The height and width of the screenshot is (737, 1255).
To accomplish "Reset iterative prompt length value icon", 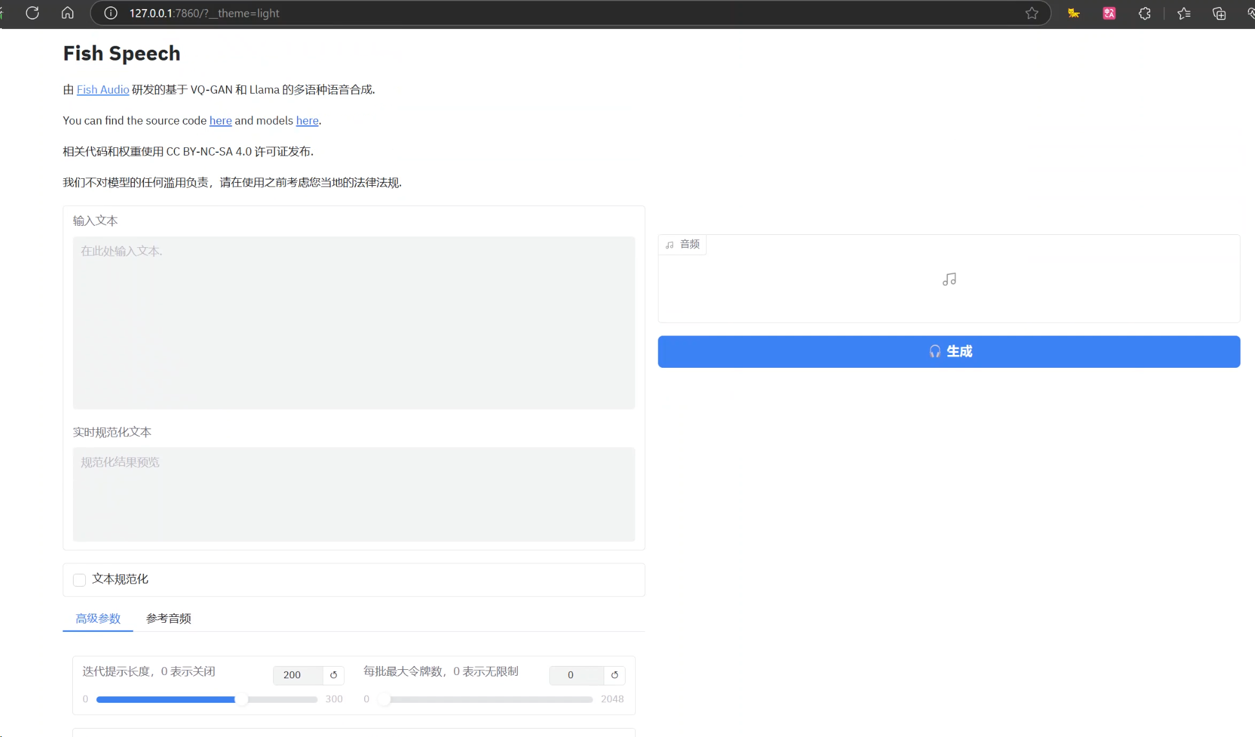I will tap(334, 675).
